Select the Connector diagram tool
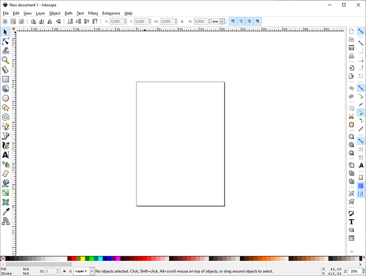 click(x=5, y=221)
